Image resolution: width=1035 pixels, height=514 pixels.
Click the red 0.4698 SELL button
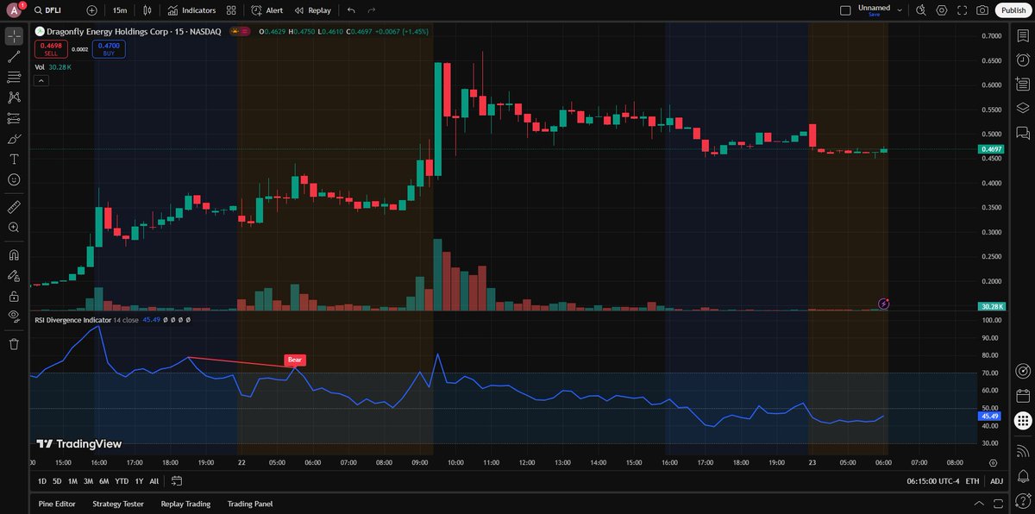[51, 49]
